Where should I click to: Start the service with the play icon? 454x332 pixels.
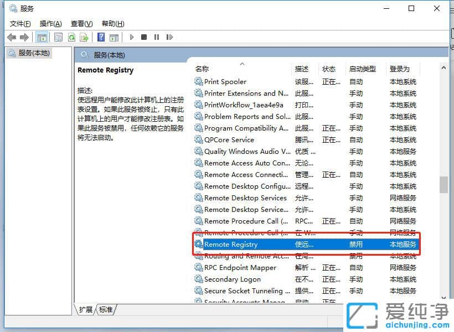pyautogui.click(x=131, y=37)
